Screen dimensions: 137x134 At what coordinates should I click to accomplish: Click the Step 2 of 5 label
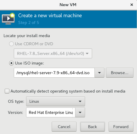[28, 23]
